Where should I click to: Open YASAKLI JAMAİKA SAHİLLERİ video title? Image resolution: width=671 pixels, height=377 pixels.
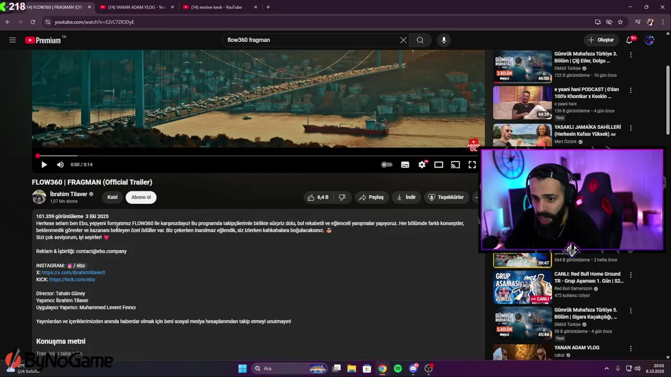(x=588, y=130)
